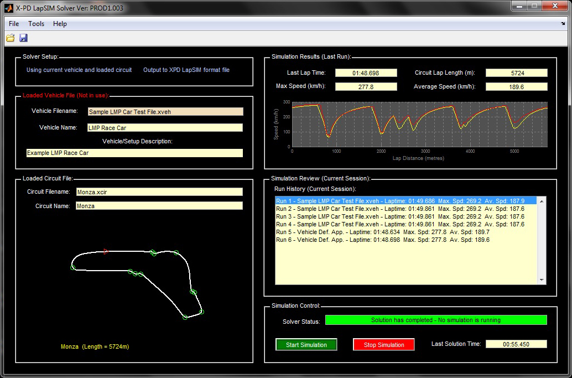572x378 pixels.
Task: Click the open file folder icon
Action: click(x=10, y=38)
